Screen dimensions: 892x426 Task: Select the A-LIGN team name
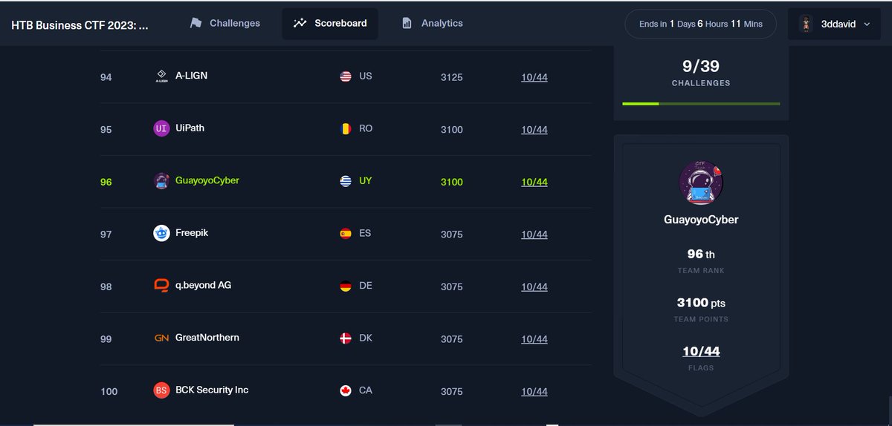click(x=191, y=76)
